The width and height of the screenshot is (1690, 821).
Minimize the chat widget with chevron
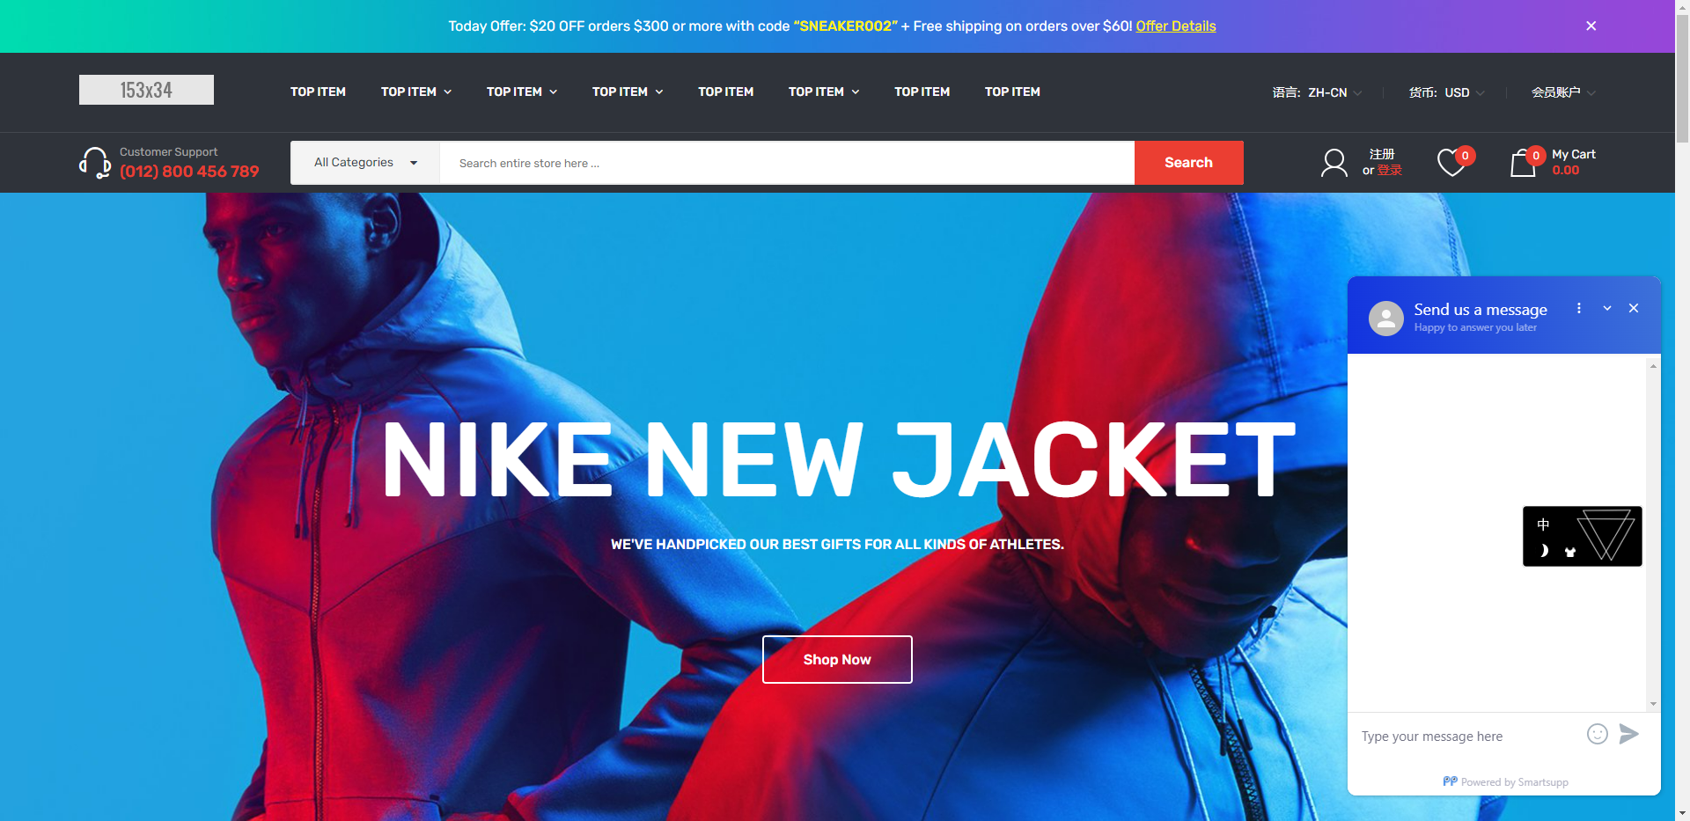pos(1607,308)
